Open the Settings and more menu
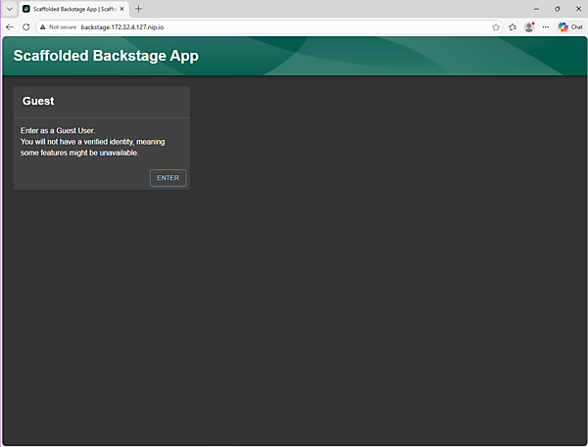Screen dimensions: 588x447 pyautogui.click(x=546, y=26)
